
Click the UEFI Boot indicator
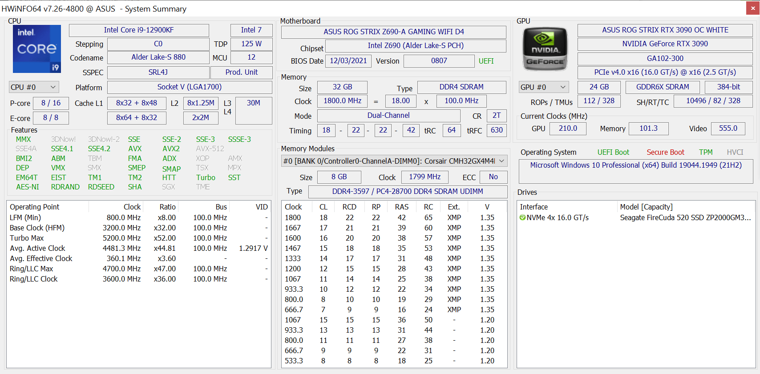click(613, 153)
